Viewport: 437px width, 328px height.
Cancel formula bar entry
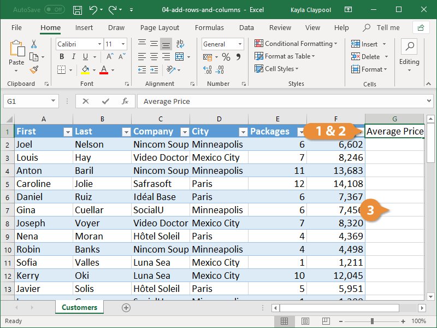coord(86,101)
